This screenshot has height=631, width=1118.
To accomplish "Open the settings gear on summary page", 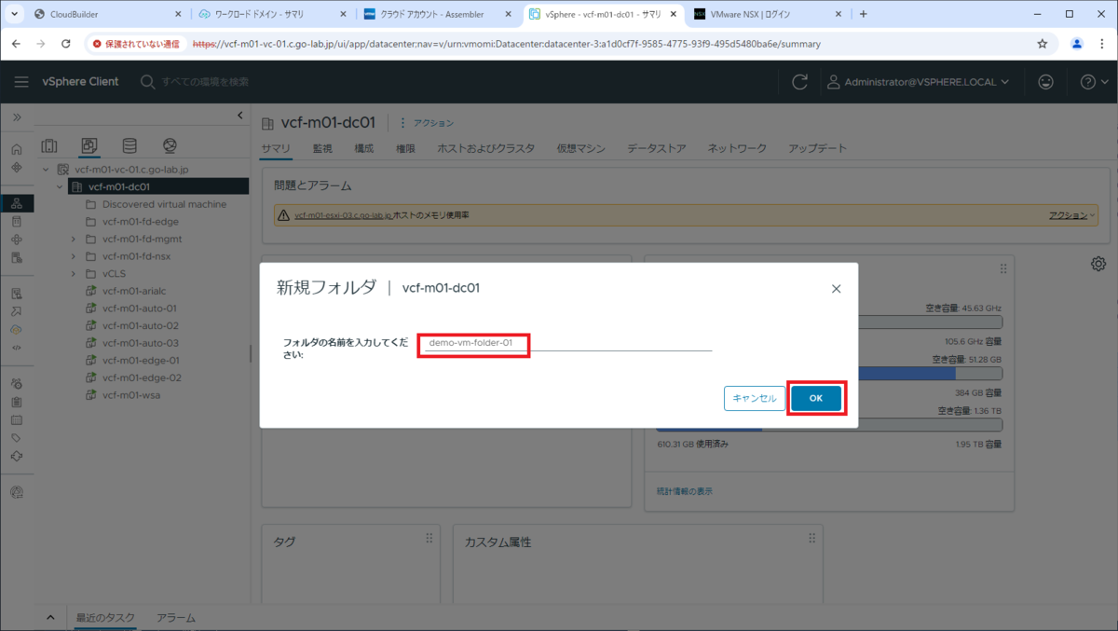I will (1098, 264).
